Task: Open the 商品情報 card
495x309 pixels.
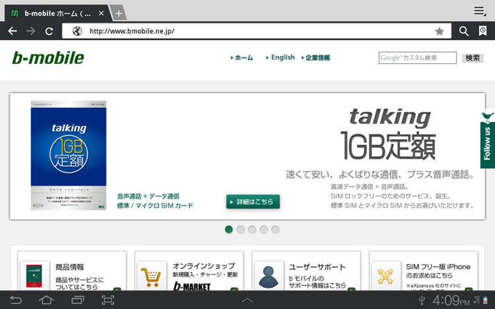Action: 72,271
